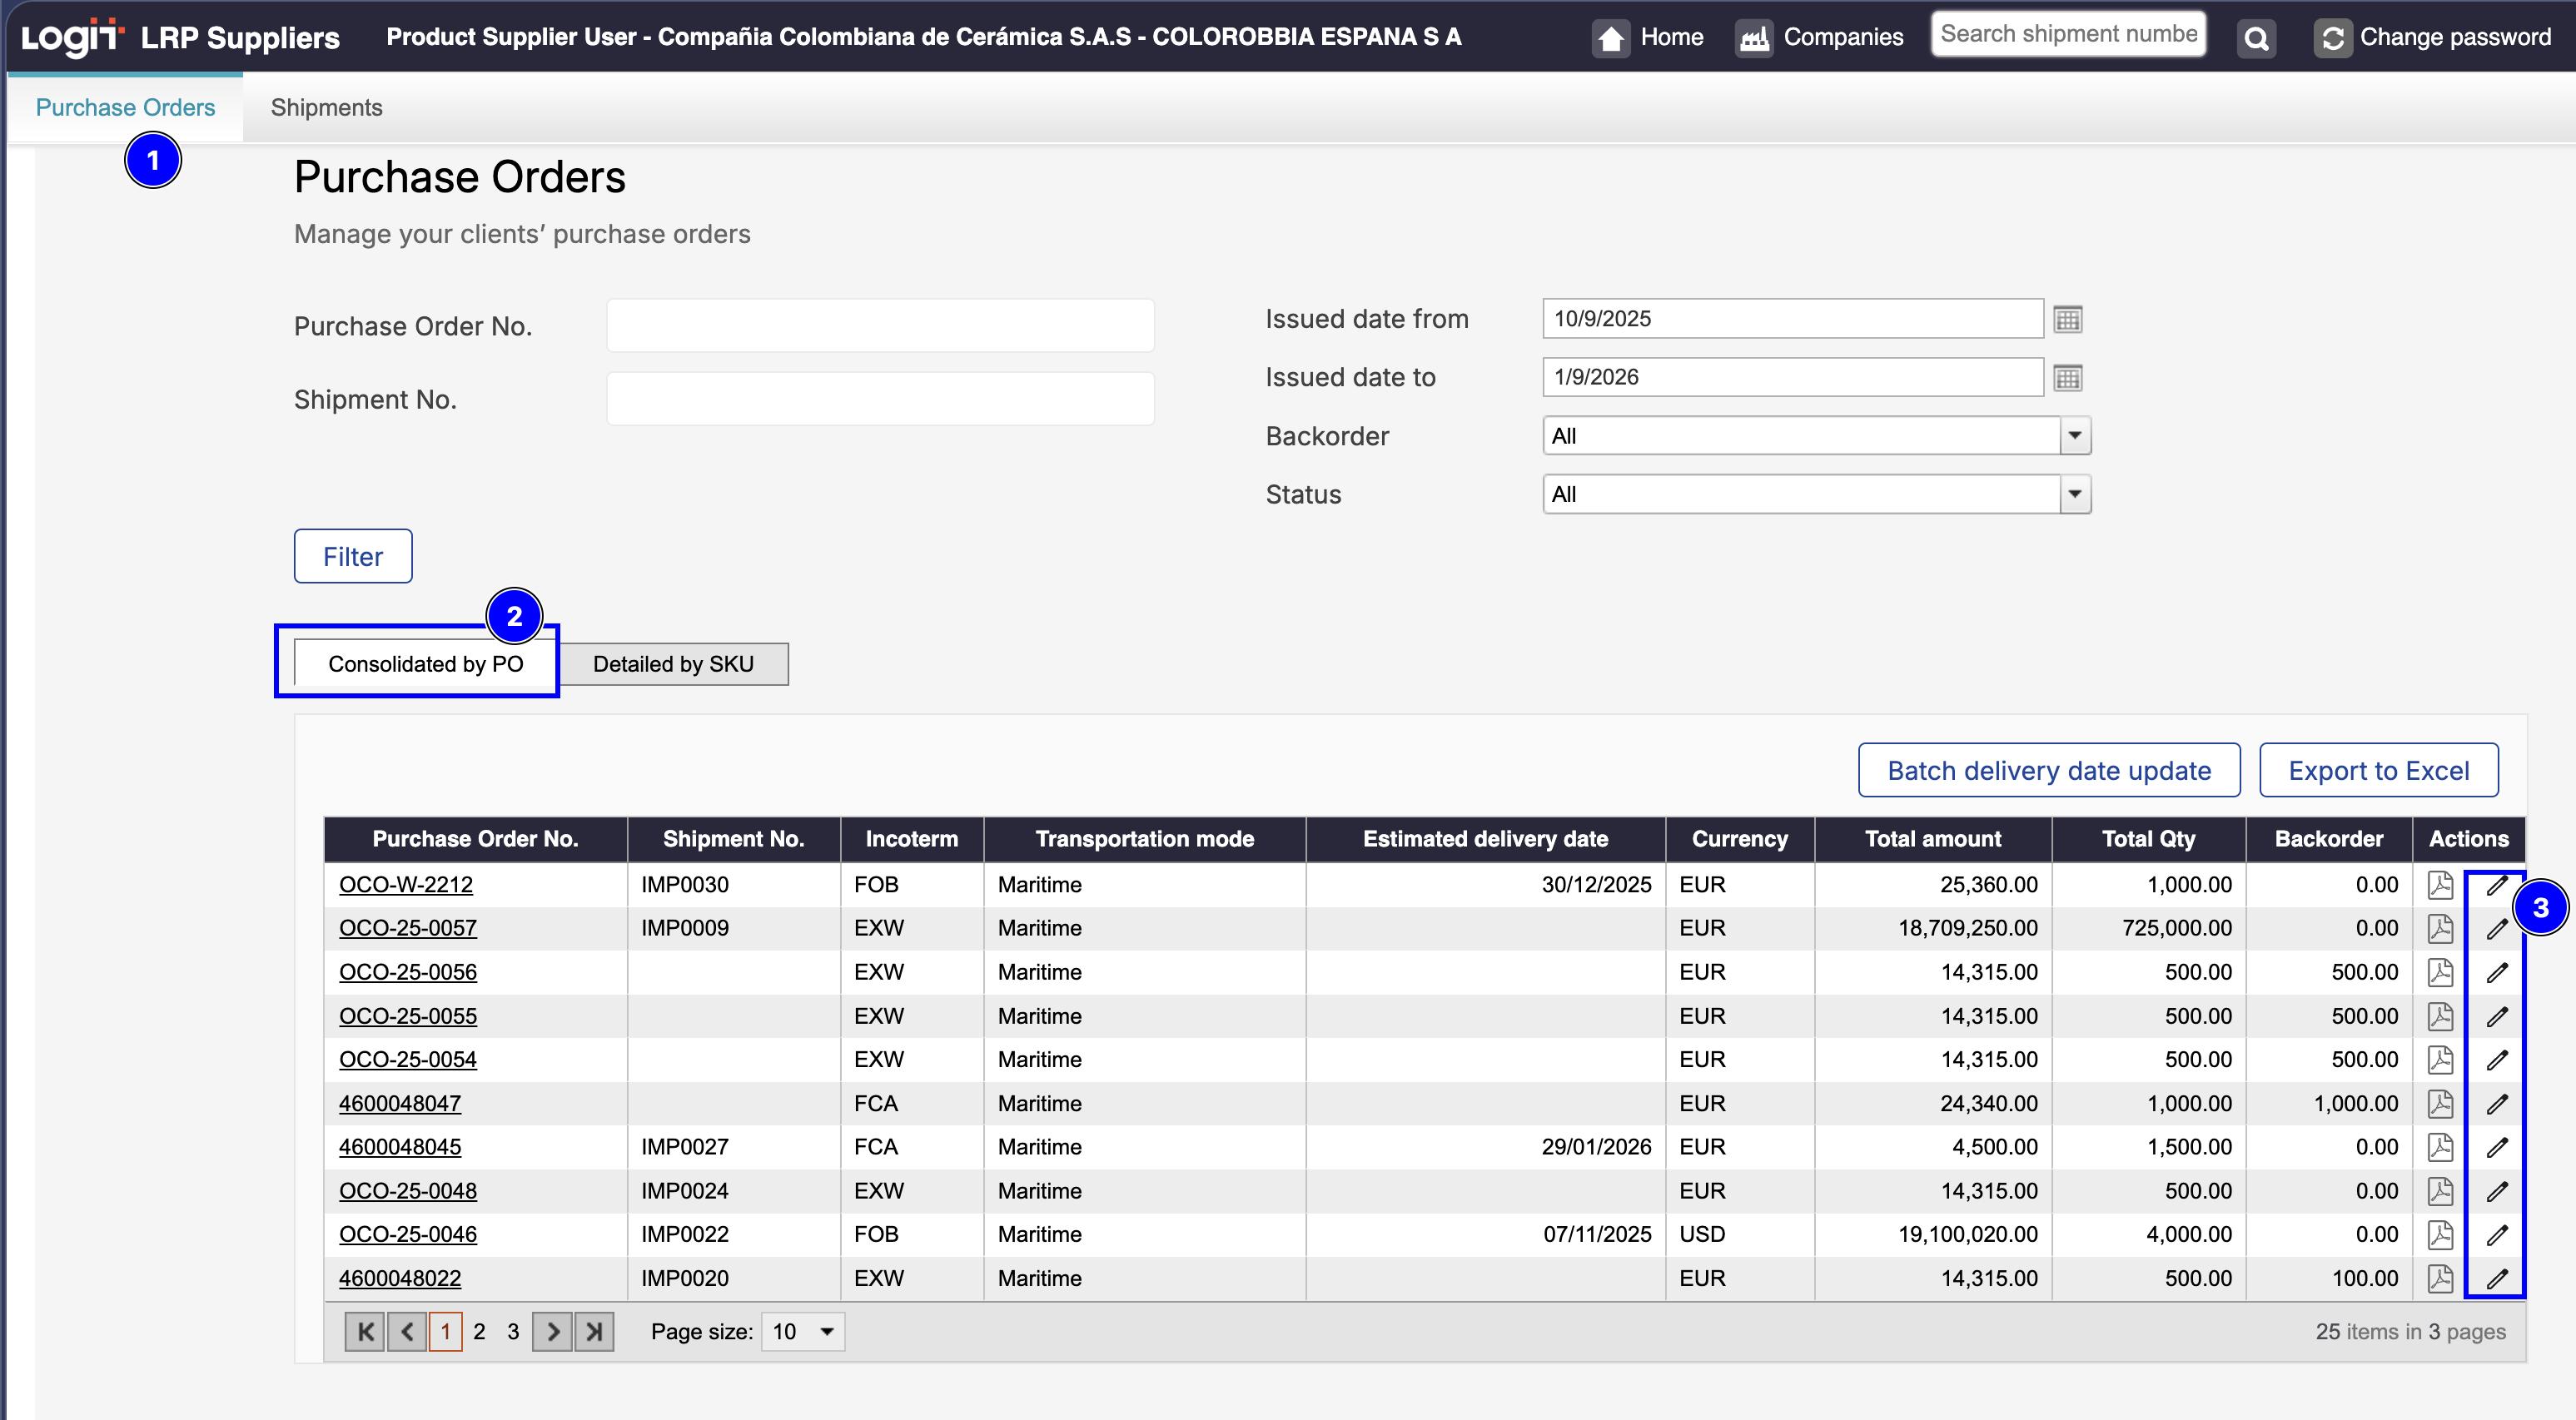Click the Home icon in header
The height and width of the screenshot is (1420, 2576).
point(1610,38)
